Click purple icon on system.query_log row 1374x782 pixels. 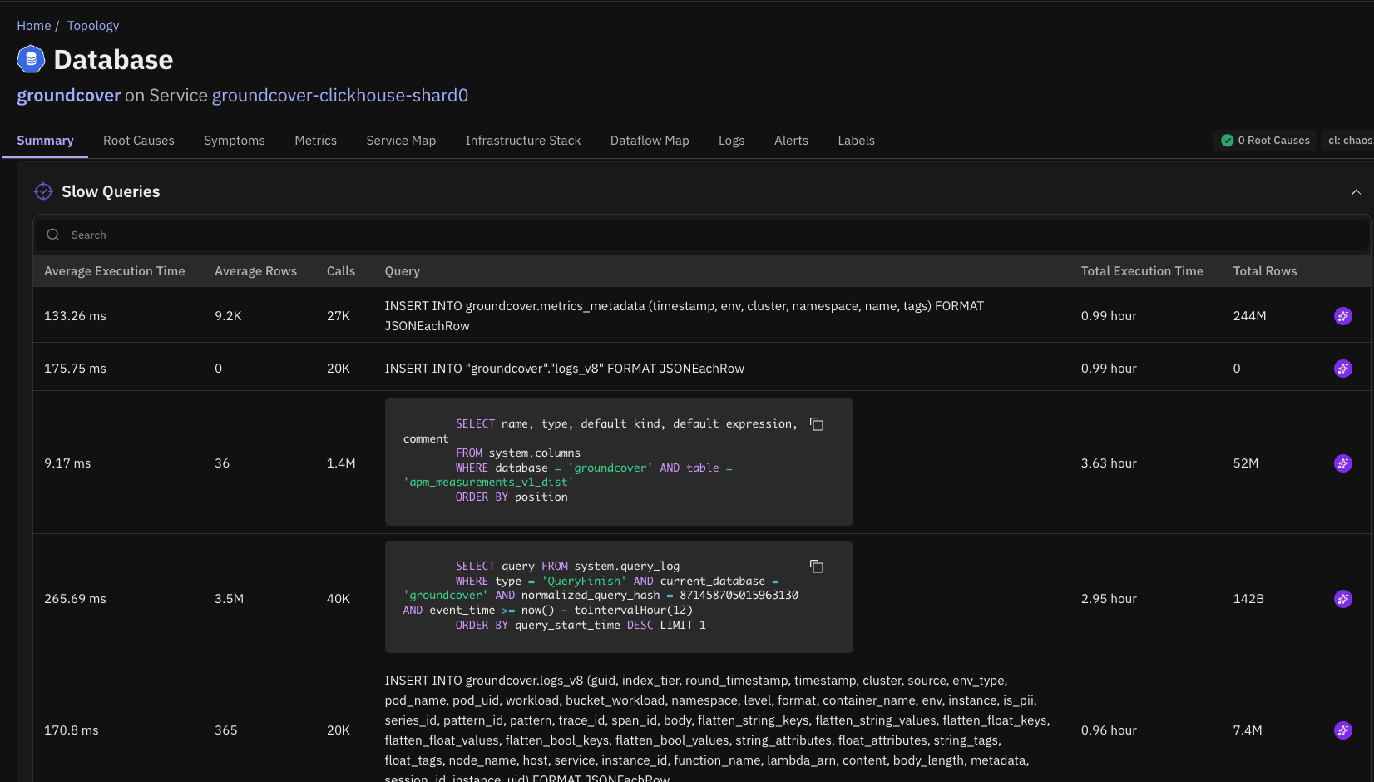pos(1342,599)
